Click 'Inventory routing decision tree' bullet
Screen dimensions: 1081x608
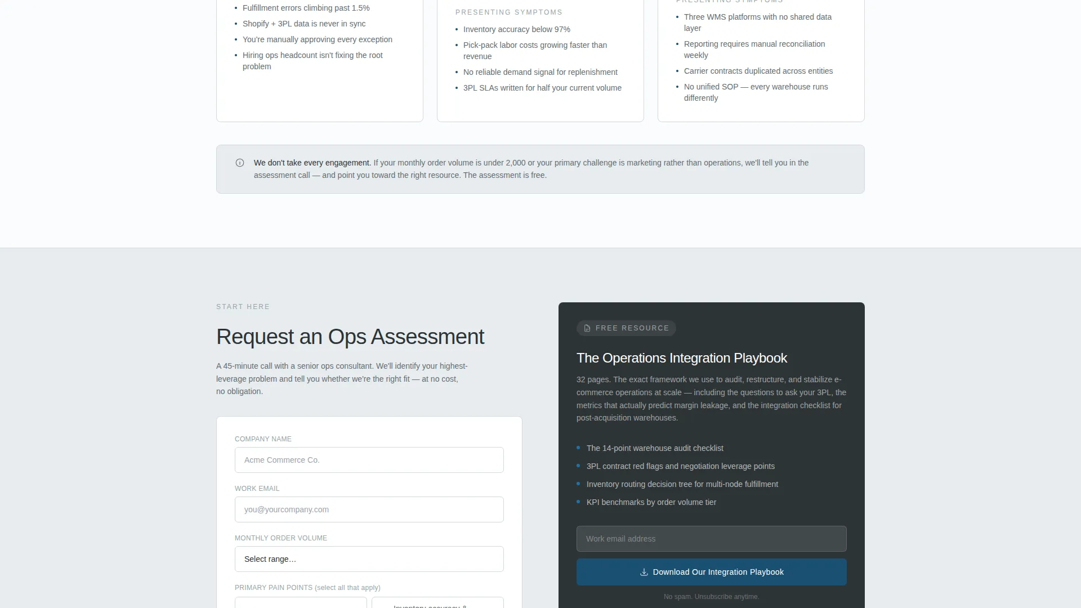[x=682, y=484]
